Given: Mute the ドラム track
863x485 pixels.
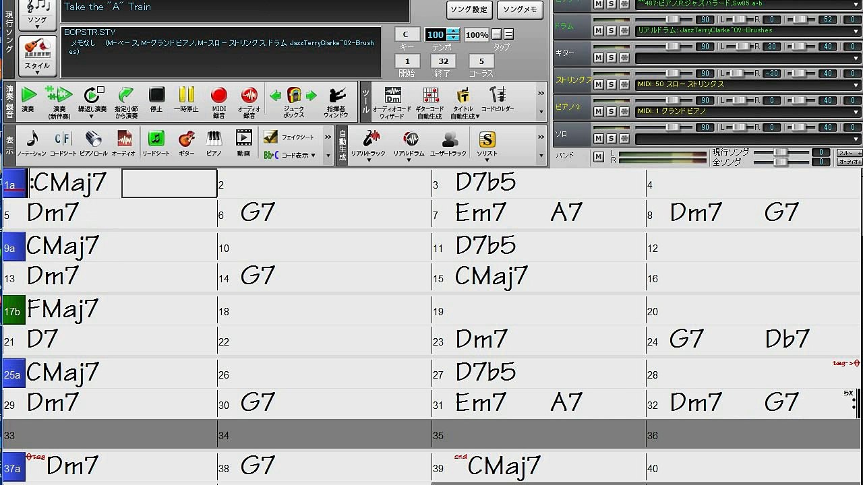Looking at the screenshot, I should (598, 30).
